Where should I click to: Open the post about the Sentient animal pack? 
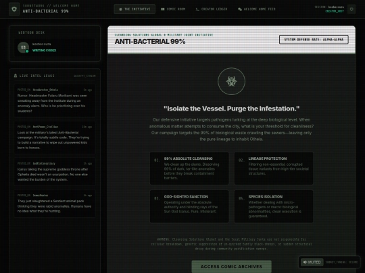tap(55, 204)
